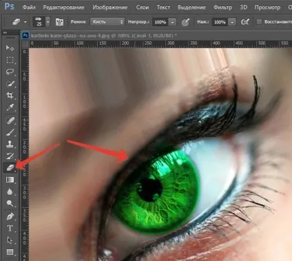This screenshot has width=292, height=261.
Task: Select the Quick Selection tool
Action: pyautogui.click(x=10, y=84)
